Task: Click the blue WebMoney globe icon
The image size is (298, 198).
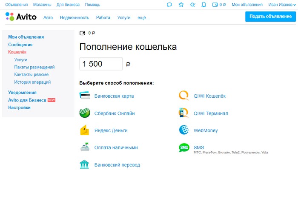Action: [x=184, y=130]
